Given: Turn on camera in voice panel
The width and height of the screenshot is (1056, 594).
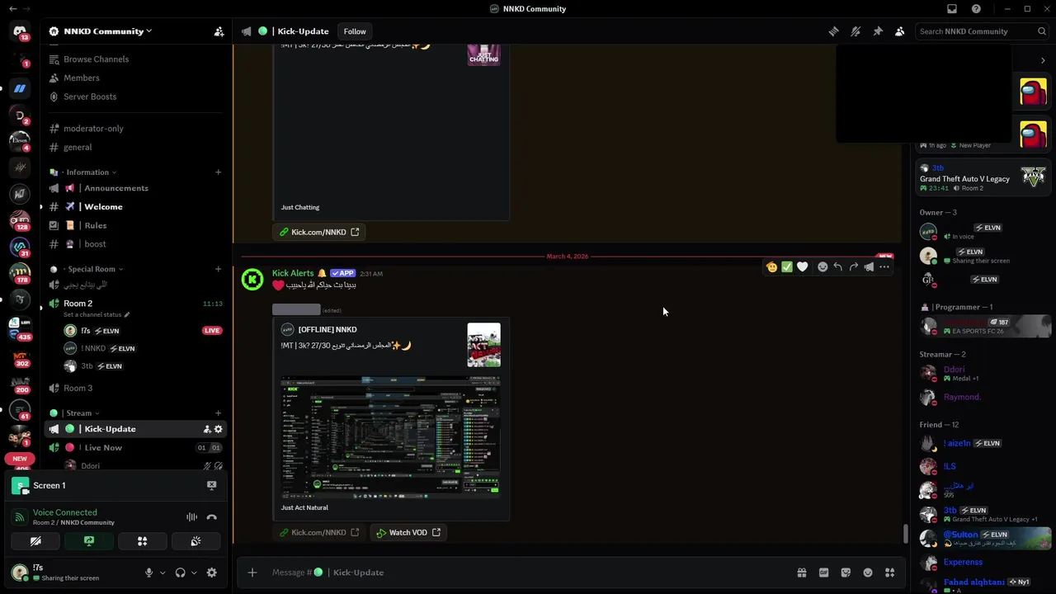Looking at the screenshot, I should tap(35, 541).
